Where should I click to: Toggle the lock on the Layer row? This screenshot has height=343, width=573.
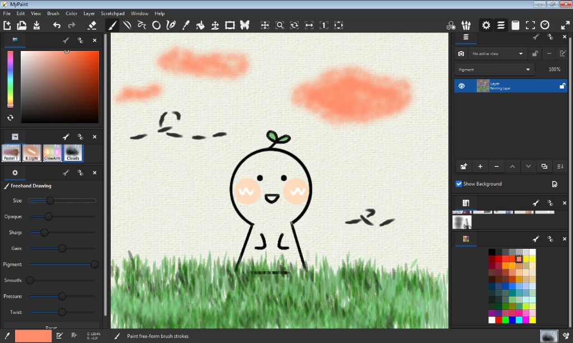click(562, 86)
